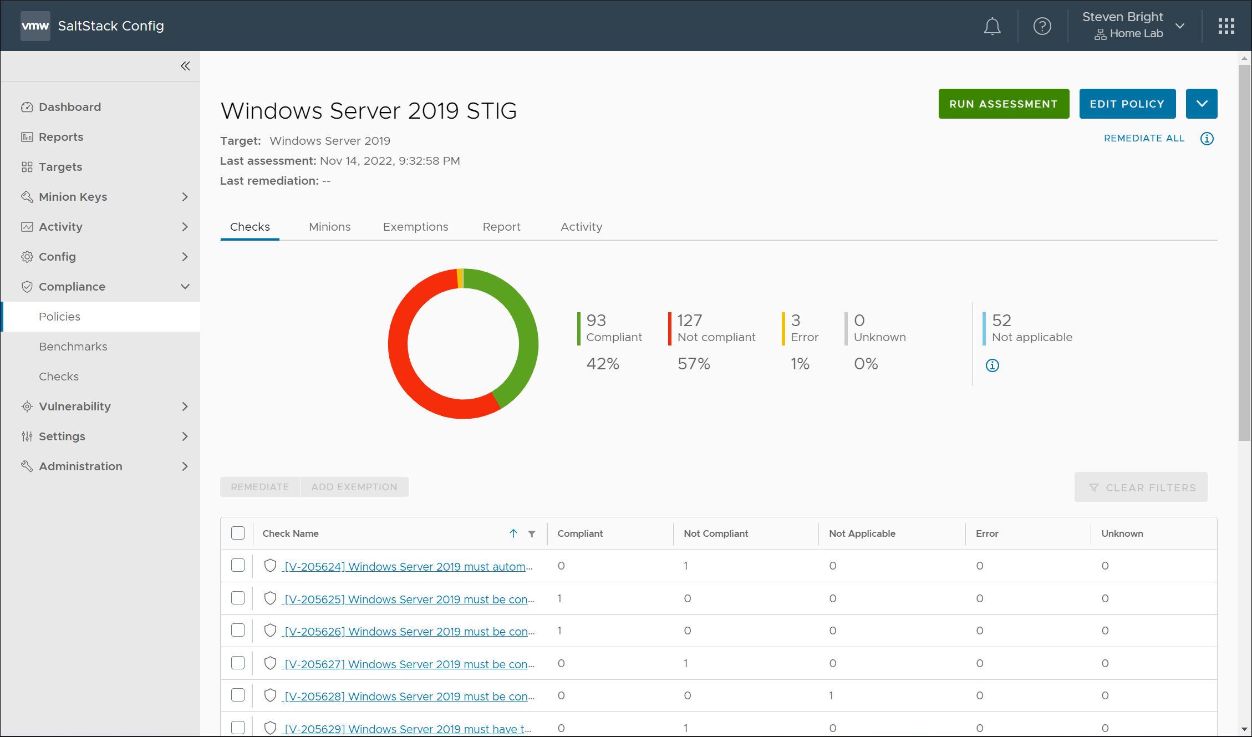1252x737 pixels.
Task: Open the help question mark icon
Action: [1042, 26]
